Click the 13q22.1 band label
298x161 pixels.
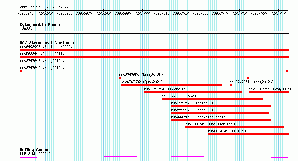(x=27, y=29)
